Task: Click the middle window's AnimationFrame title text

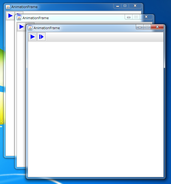Action: [x=36, y=18]
